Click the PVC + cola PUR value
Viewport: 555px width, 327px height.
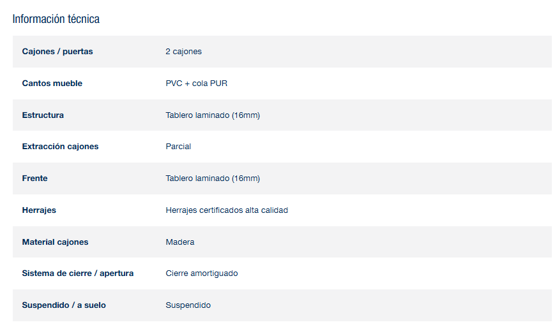(196, 84)
